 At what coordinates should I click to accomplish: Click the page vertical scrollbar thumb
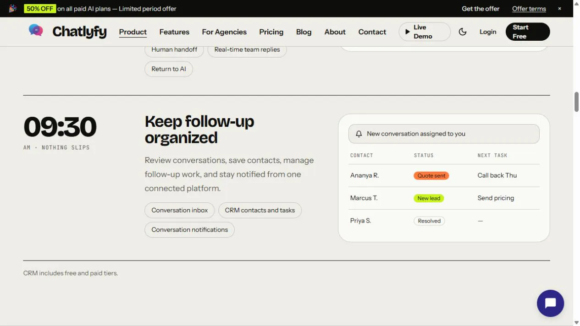(x=576, y=102)
